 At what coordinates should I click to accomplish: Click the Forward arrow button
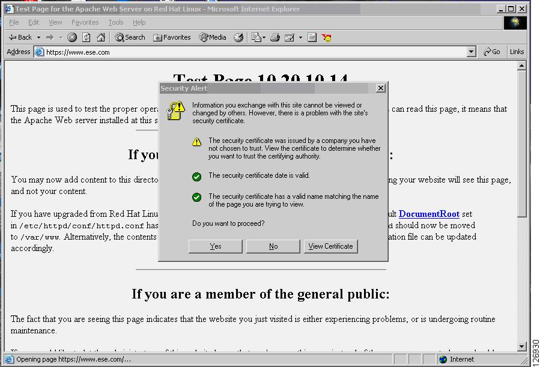[50, 37]
